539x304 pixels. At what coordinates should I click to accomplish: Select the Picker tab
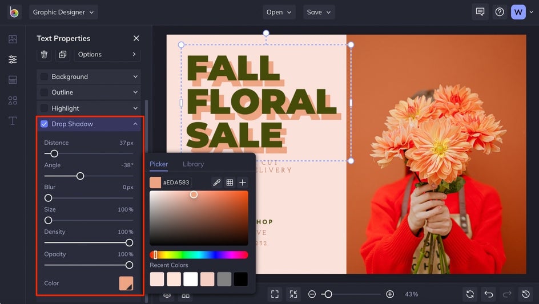(x=159, y=164)
